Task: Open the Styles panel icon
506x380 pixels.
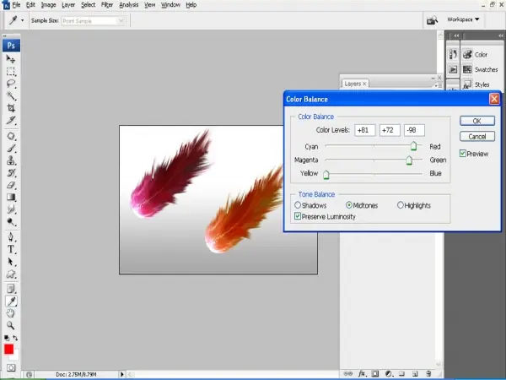Action: (x=467, y=84)
